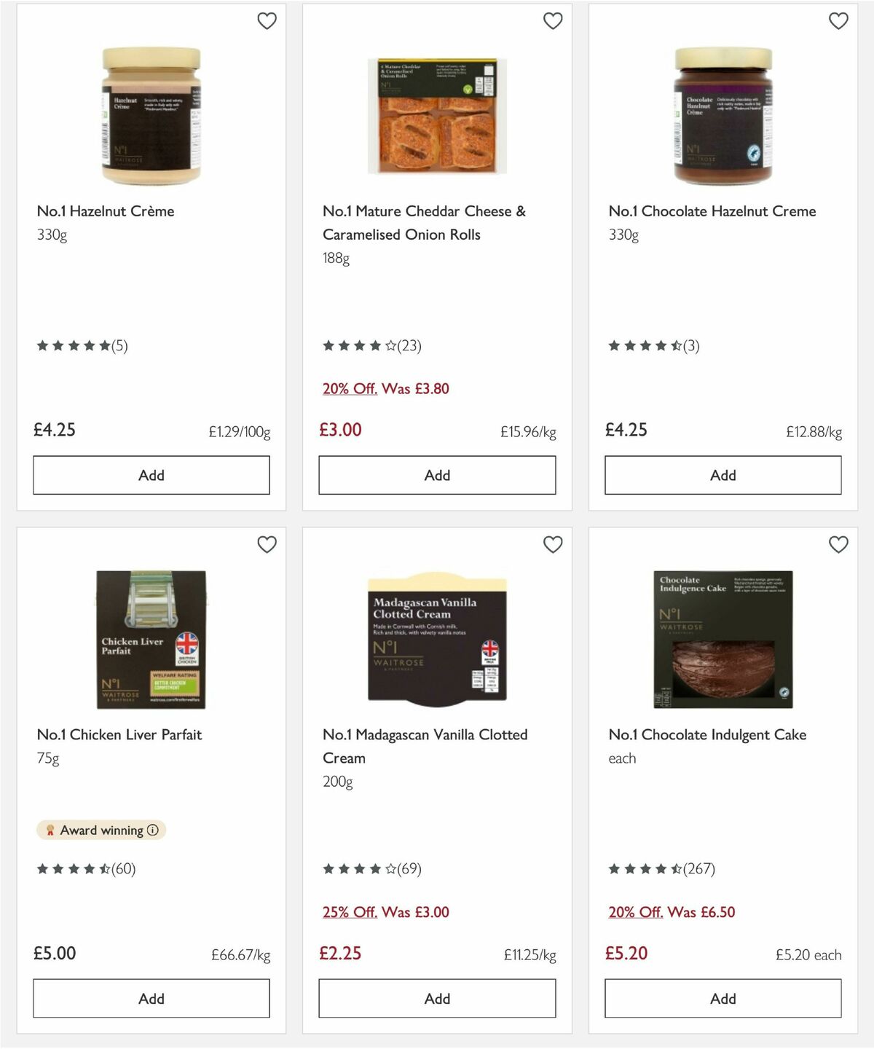Open No.1 Chicken Liver Parfait product title
The image size is (874, 1049).
click(119, 735)
